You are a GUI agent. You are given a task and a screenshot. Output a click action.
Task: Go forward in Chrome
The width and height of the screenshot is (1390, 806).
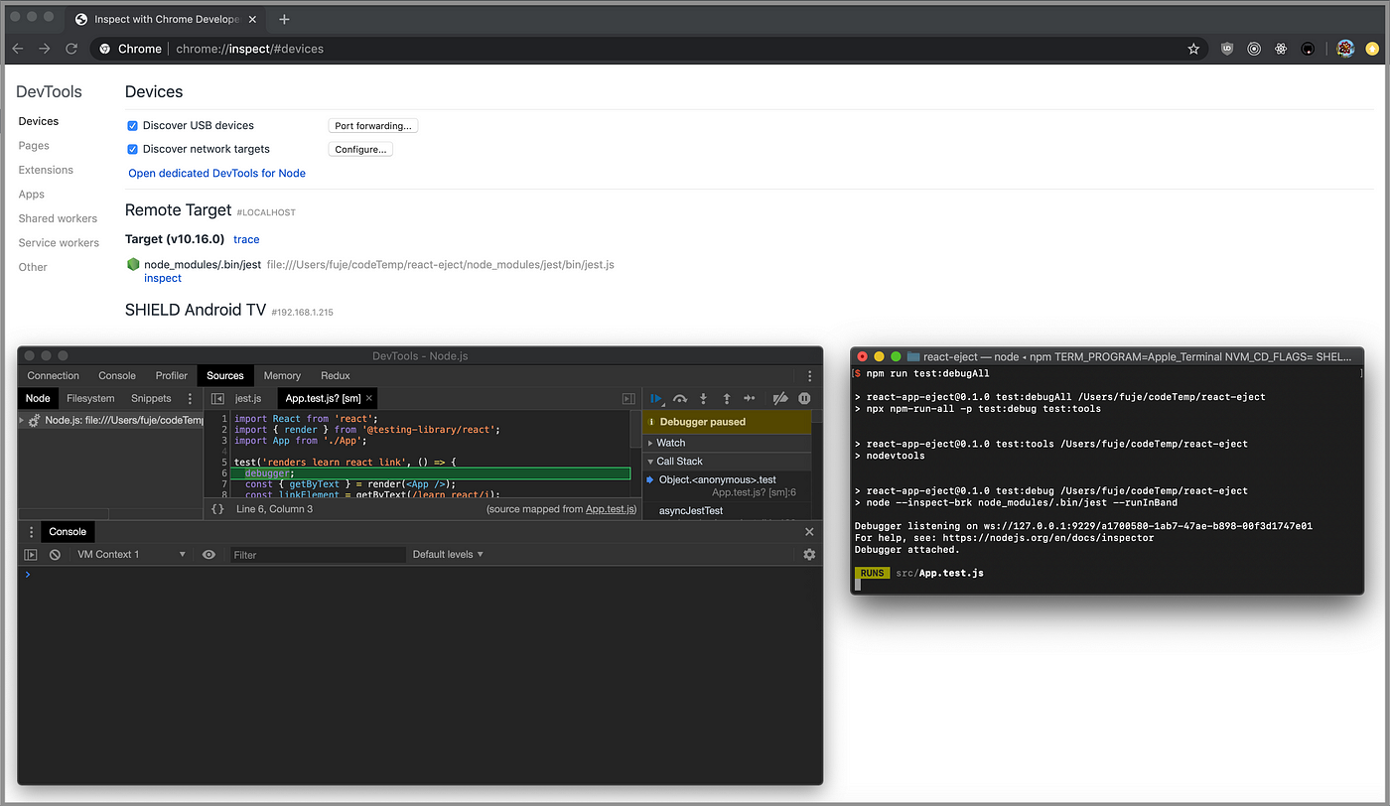pos(45,49)
